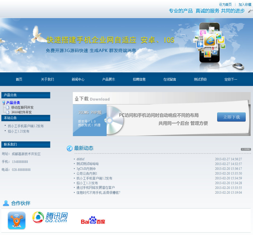Click the download arrow icon beside 下载
Viewport: 253px width, 235px height.
(77, 99)
